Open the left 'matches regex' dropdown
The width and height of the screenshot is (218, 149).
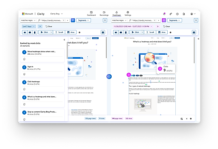coord(28,20)
